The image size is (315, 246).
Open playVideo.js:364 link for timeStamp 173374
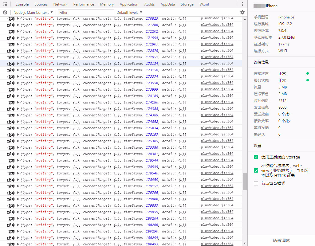217,76
